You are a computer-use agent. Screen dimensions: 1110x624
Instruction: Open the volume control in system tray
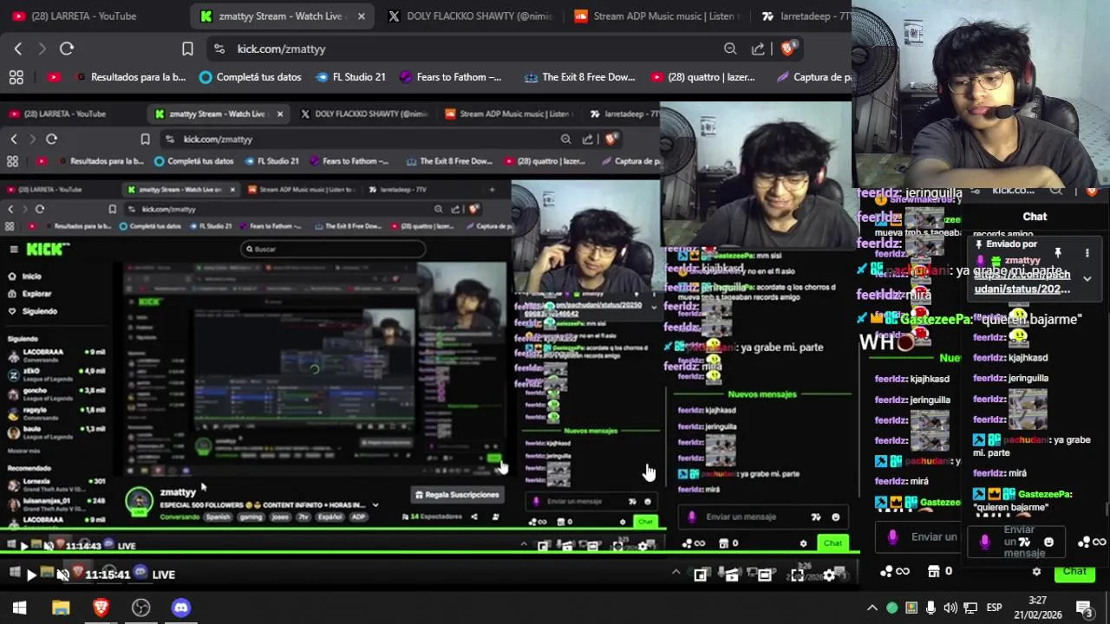[x=950, y=608]
